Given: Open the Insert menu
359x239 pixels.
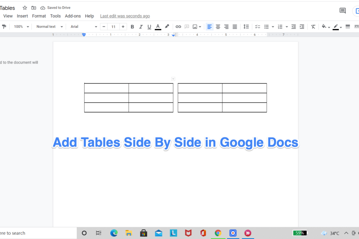Looking at the screenshot, I should click(22, 16).
